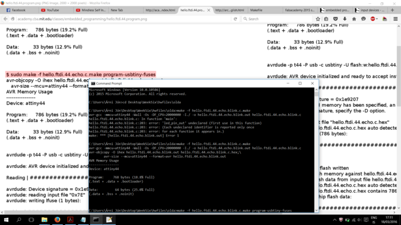
Task: Open Firefox hamburger menu
Action: click(x=395, y=19)
